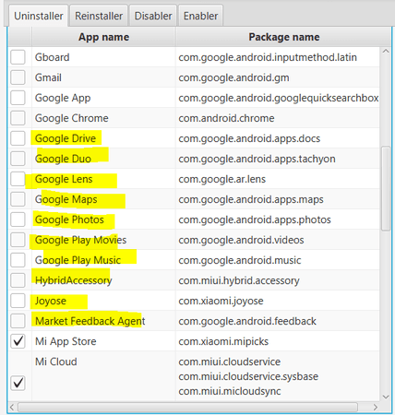The image size is (395, 415).
Task: Click package com.google.android.inputmethod.latin
Action: coord(268,57)
